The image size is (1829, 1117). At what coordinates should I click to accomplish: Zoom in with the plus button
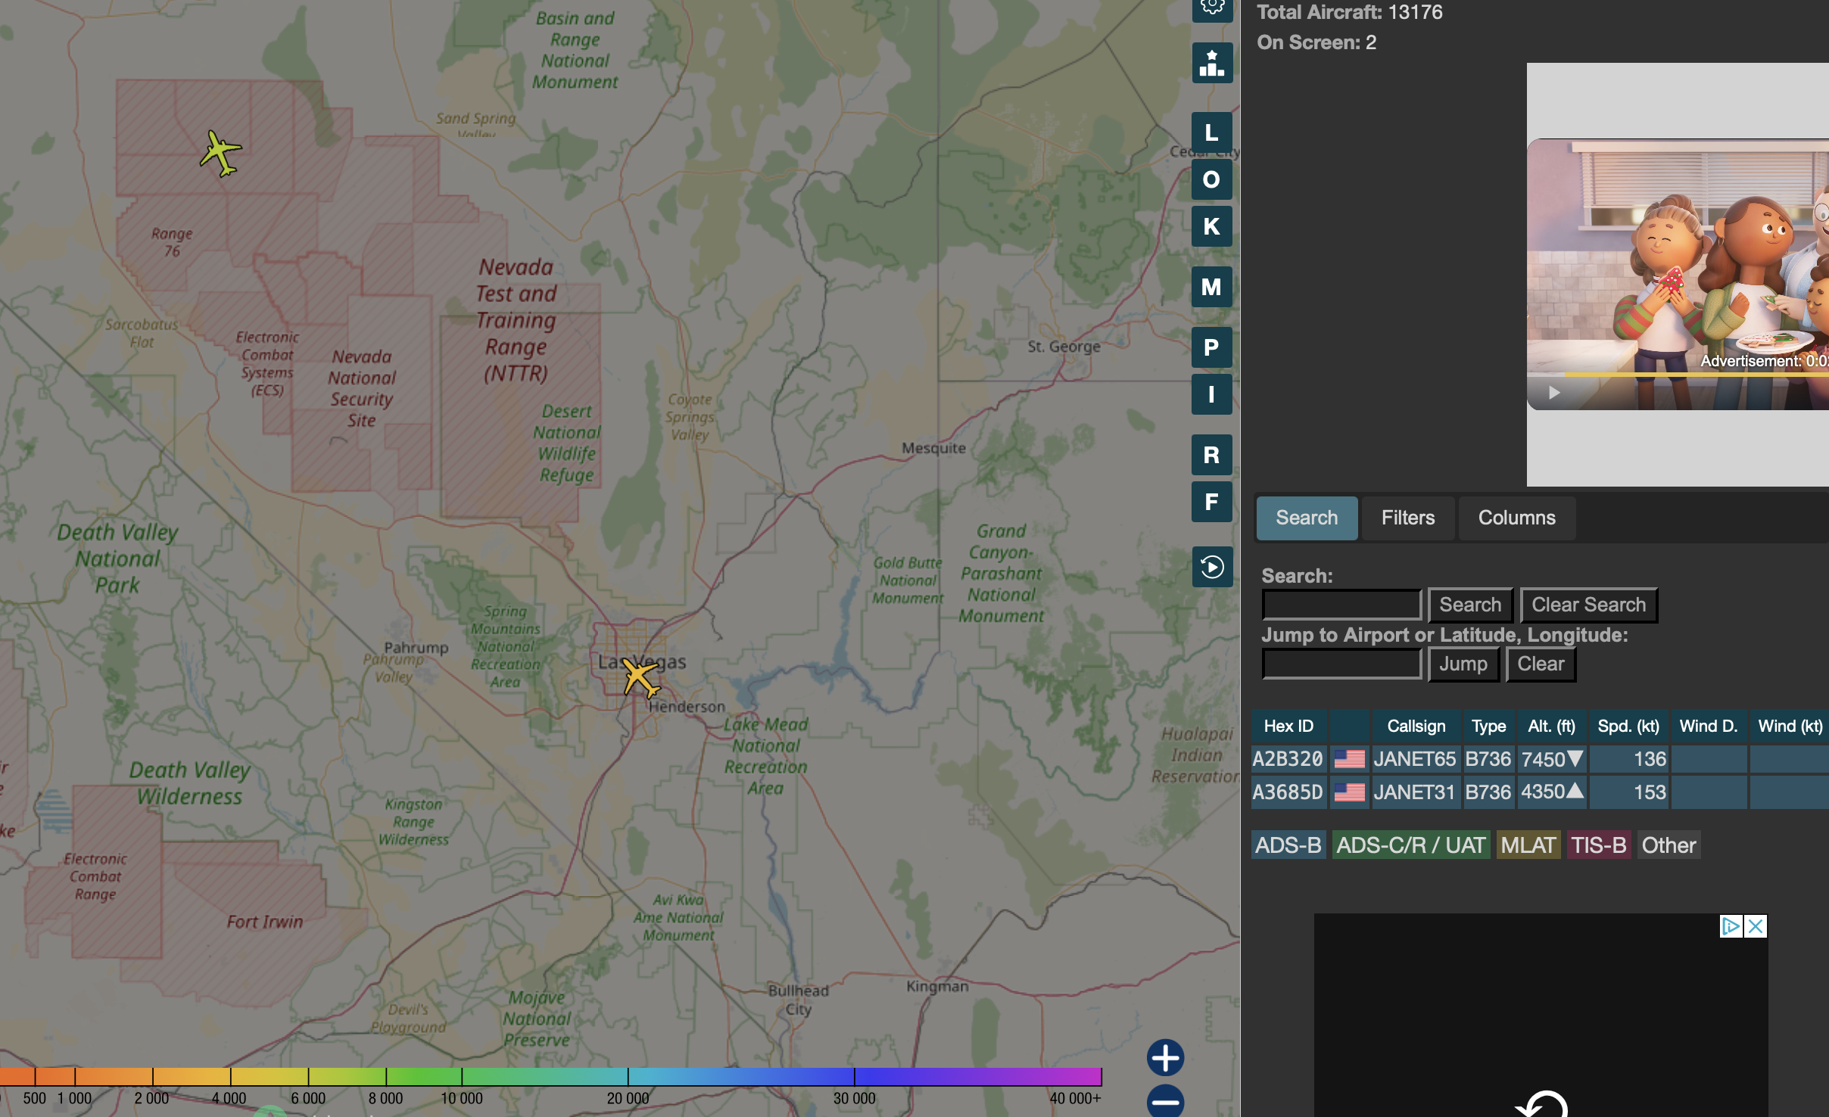[1165, 1058]
